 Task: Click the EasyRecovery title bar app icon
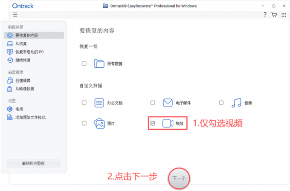pos(105,6)
